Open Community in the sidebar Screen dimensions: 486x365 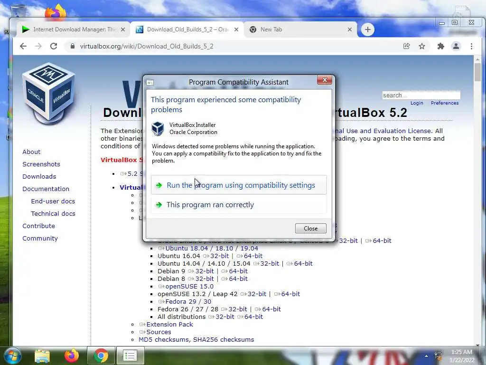pos(40,239)
